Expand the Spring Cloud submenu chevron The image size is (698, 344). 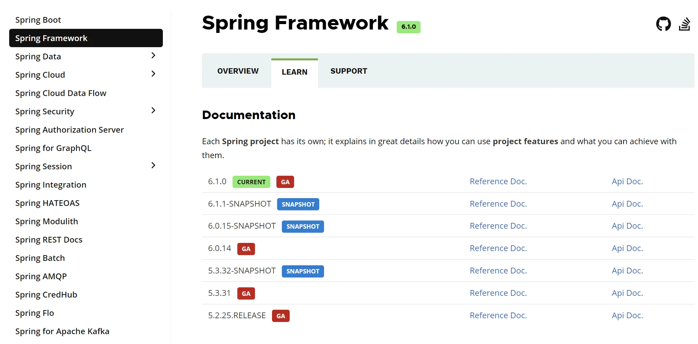point(153,74)
